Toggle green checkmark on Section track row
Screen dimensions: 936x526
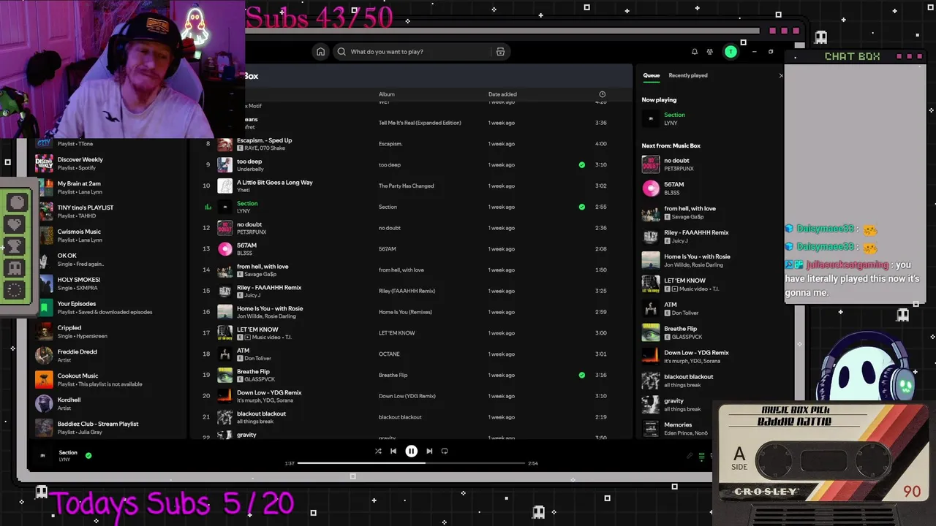point(582,207)
